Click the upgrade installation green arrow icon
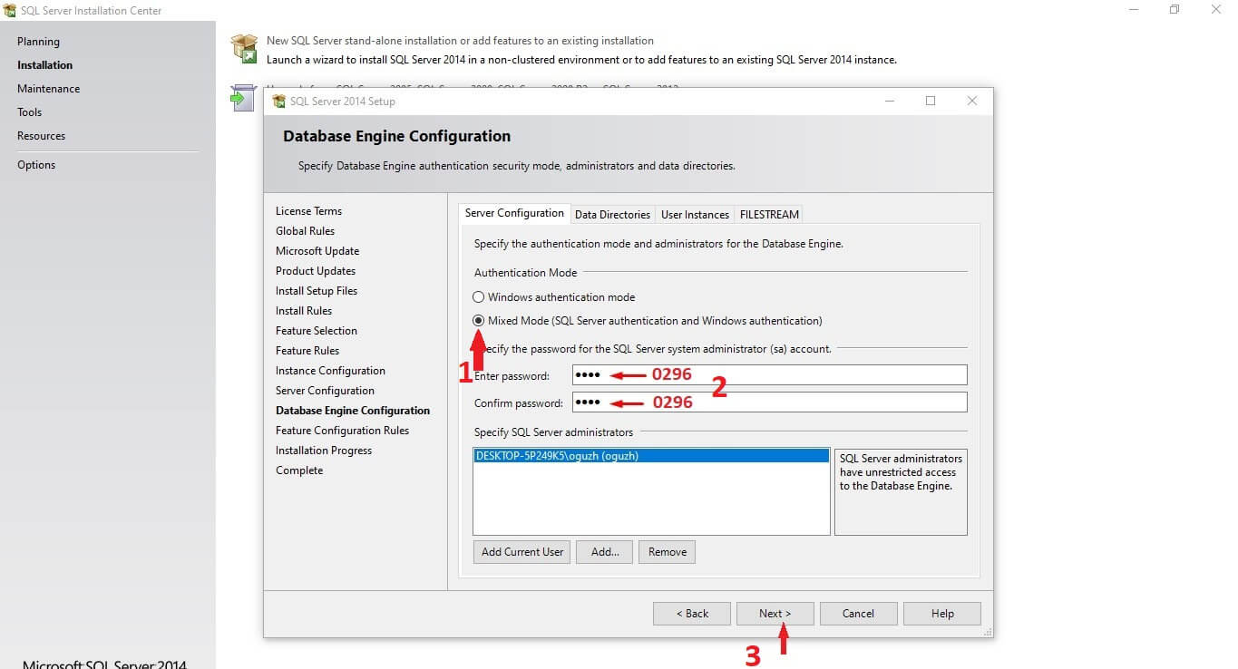Image resolution: width=1238 pixels, height=669 pixels. 242,98
